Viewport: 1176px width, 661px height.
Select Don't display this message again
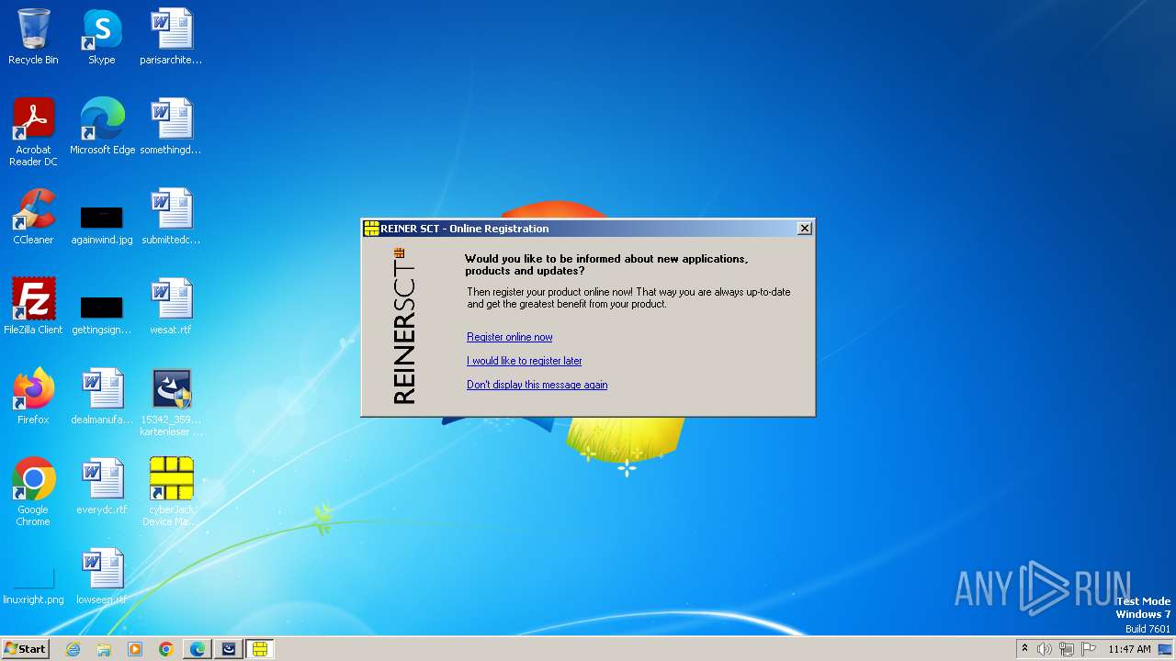[537, 385]
